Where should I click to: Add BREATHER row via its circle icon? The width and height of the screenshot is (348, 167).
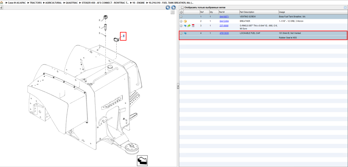point(181,21)
